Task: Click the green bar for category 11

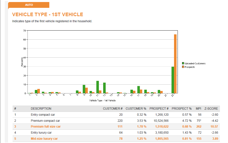Action: (x=98, y=87)
